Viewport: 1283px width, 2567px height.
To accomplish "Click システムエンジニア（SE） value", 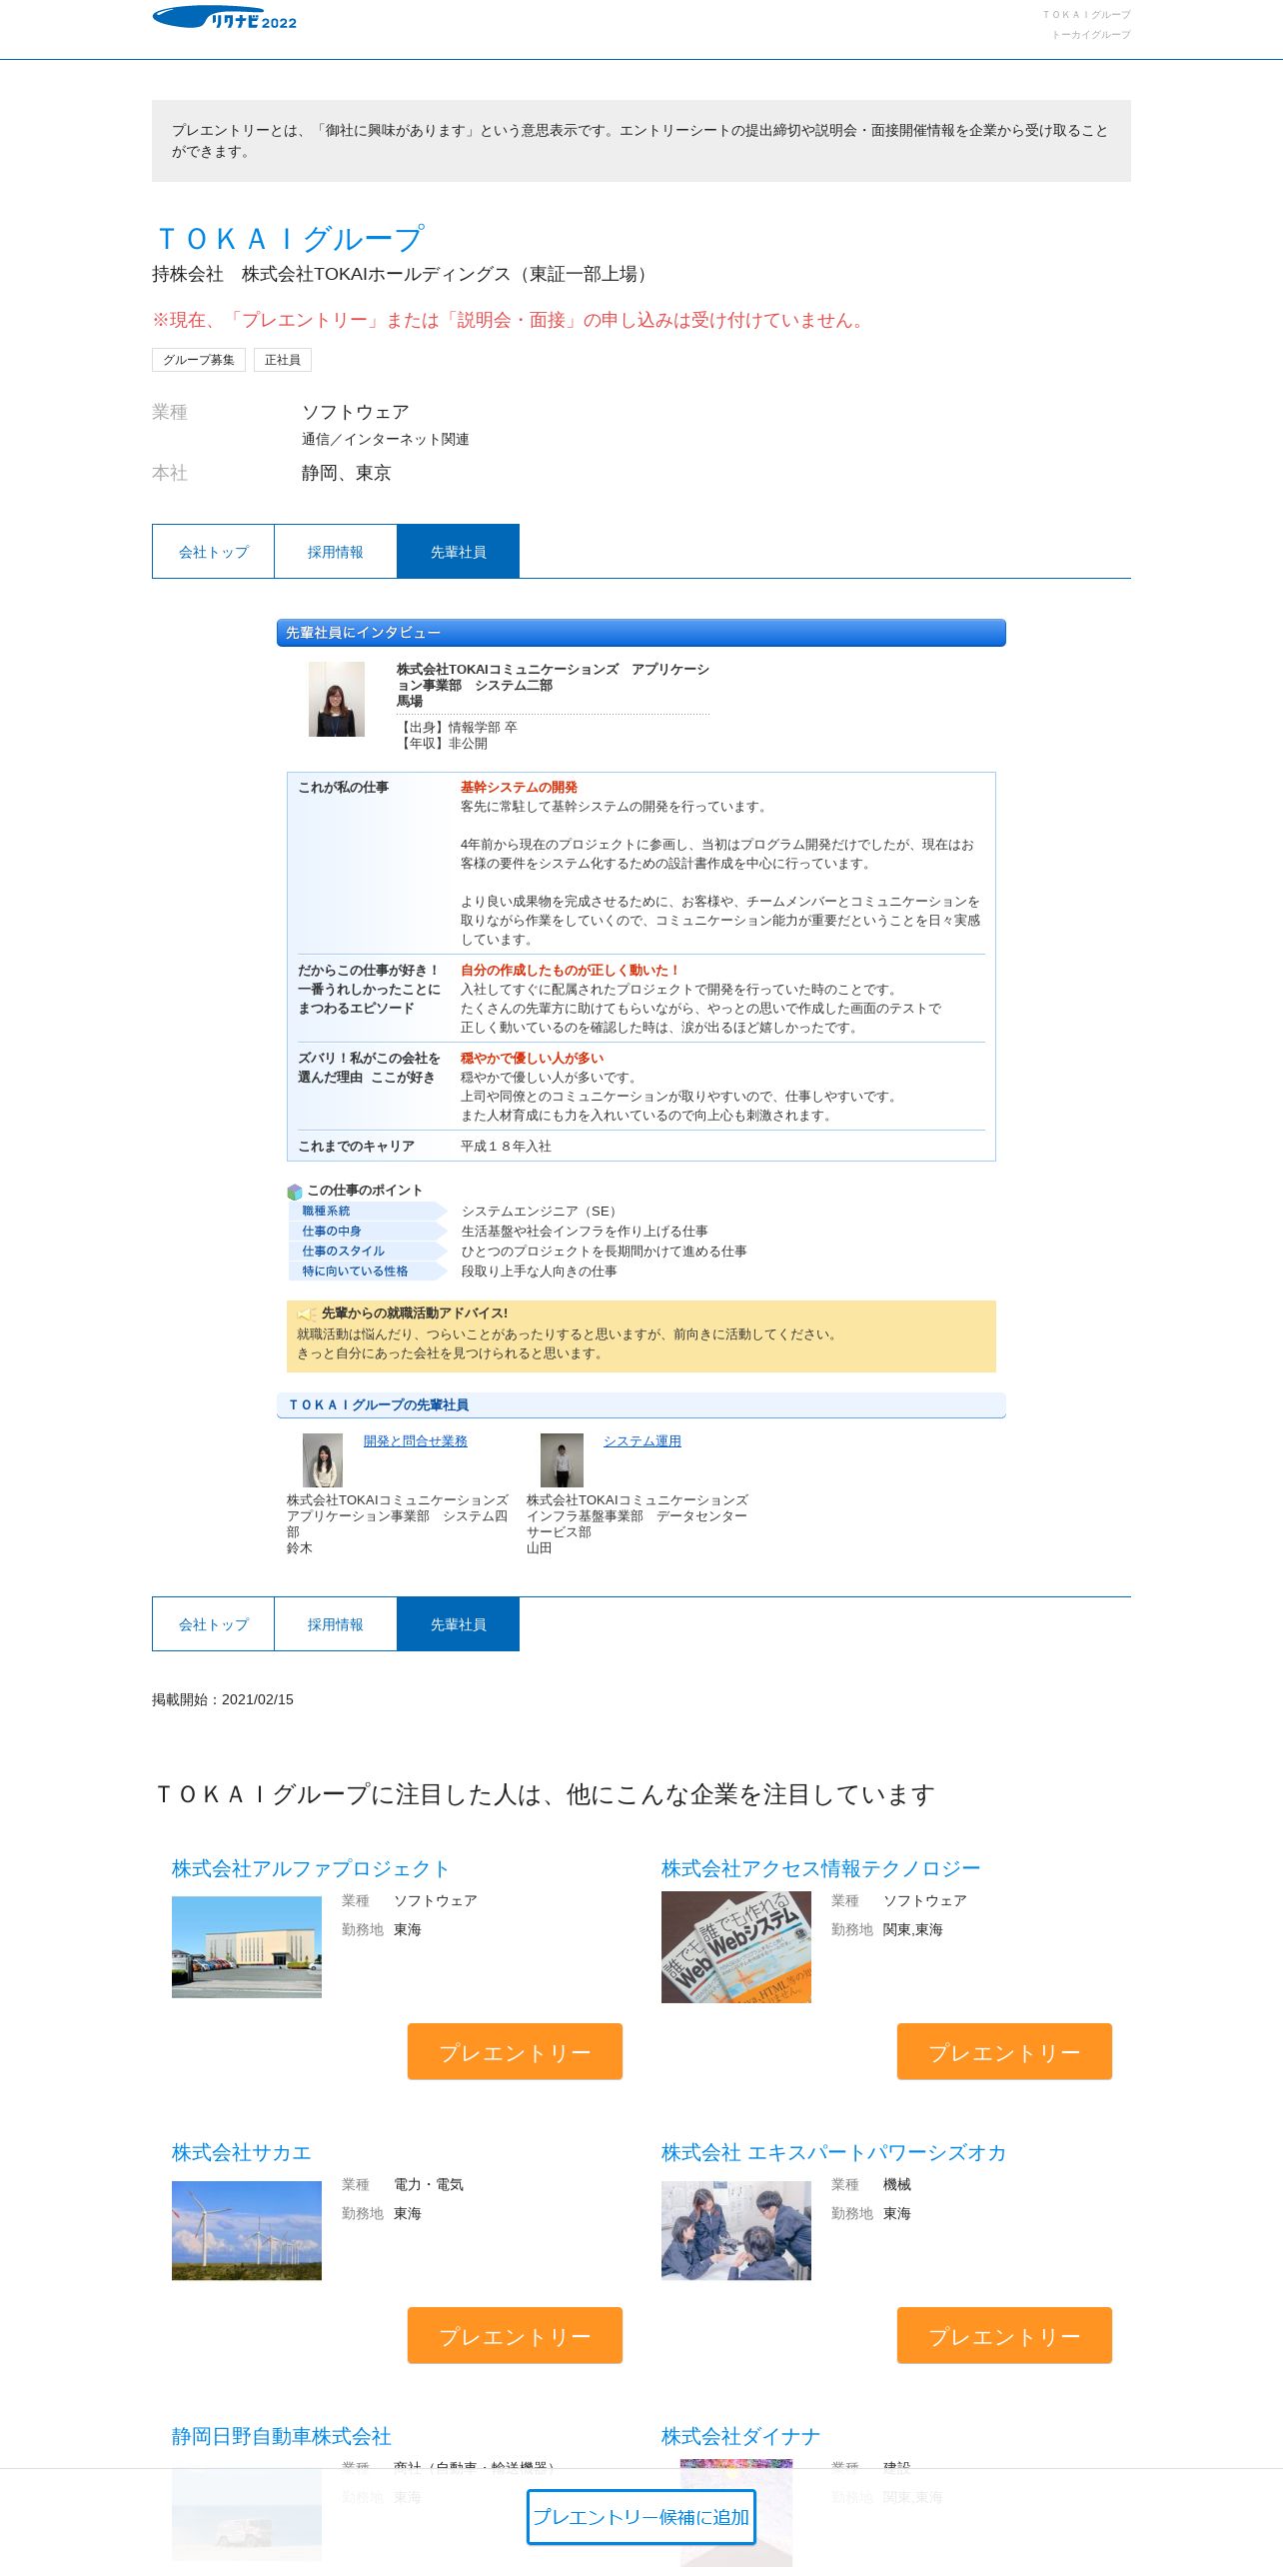I will [x=542, y=1212].
